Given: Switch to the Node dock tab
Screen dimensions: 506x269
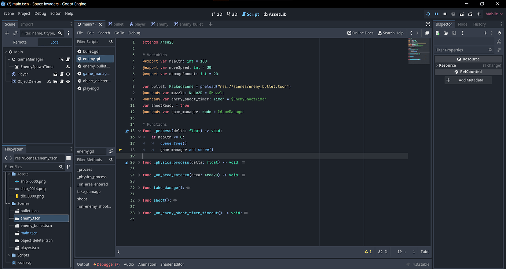Looking at the screenshot, I should [x=463, y=24].
